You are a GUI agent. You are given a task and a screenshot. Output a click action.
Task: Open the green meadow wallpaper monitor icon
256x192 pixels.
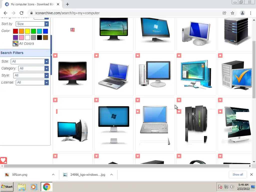click(x=114, y=29)
